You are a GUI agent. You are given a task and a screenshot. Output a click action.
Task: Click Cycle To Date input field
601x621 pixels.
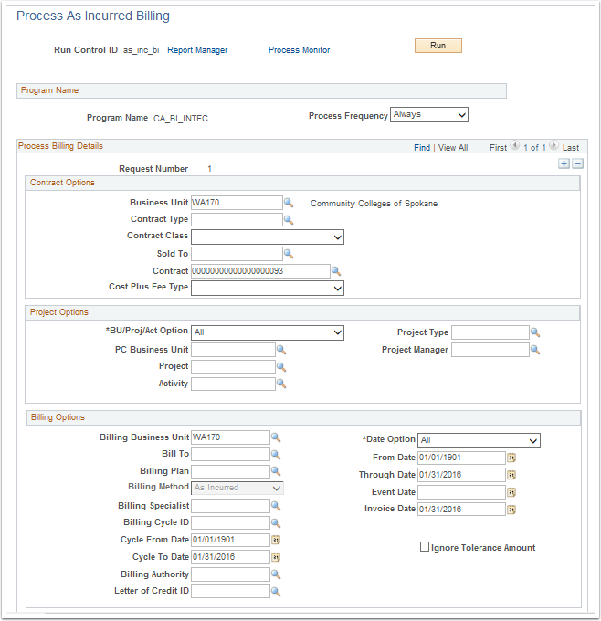pos(230,557)
